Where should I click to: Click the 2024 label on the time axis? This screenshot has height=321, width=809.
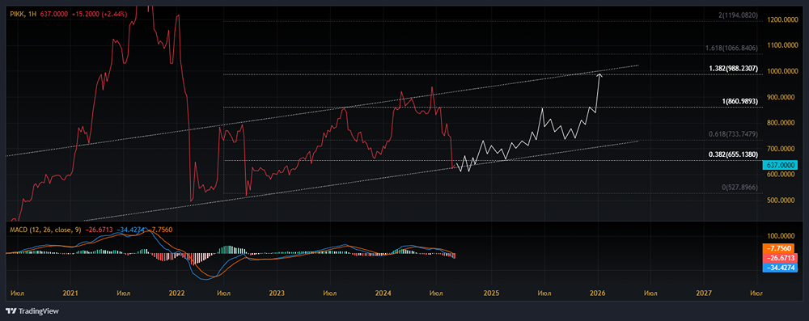click(383, 294)
